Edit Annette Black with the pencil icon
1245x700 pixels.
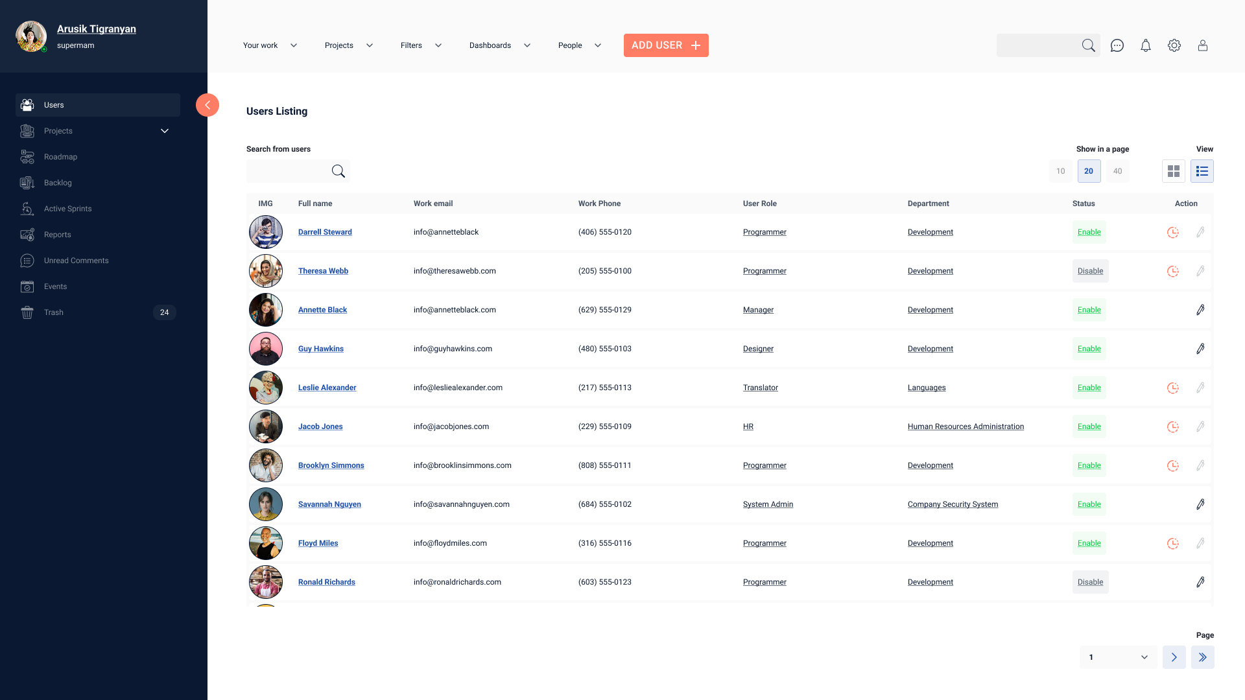pos(1200,310)
